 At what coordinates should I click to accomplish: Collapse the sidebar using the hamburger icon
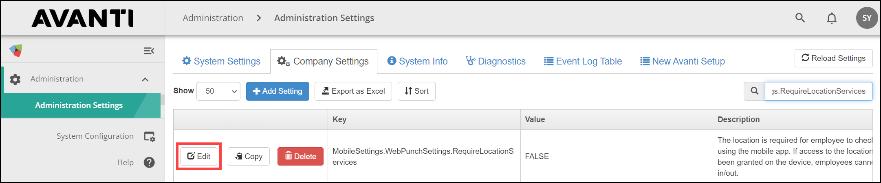[149, 51]
